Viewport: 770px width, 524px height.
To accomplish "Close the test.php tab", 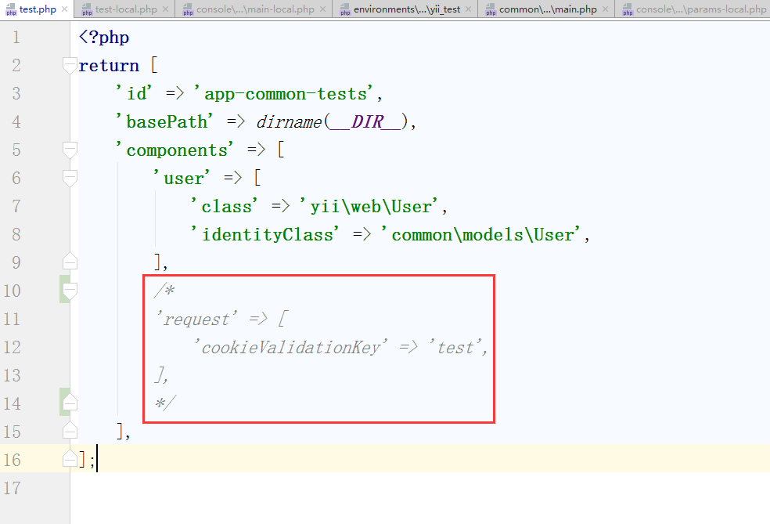I will [x=63, y=10].
